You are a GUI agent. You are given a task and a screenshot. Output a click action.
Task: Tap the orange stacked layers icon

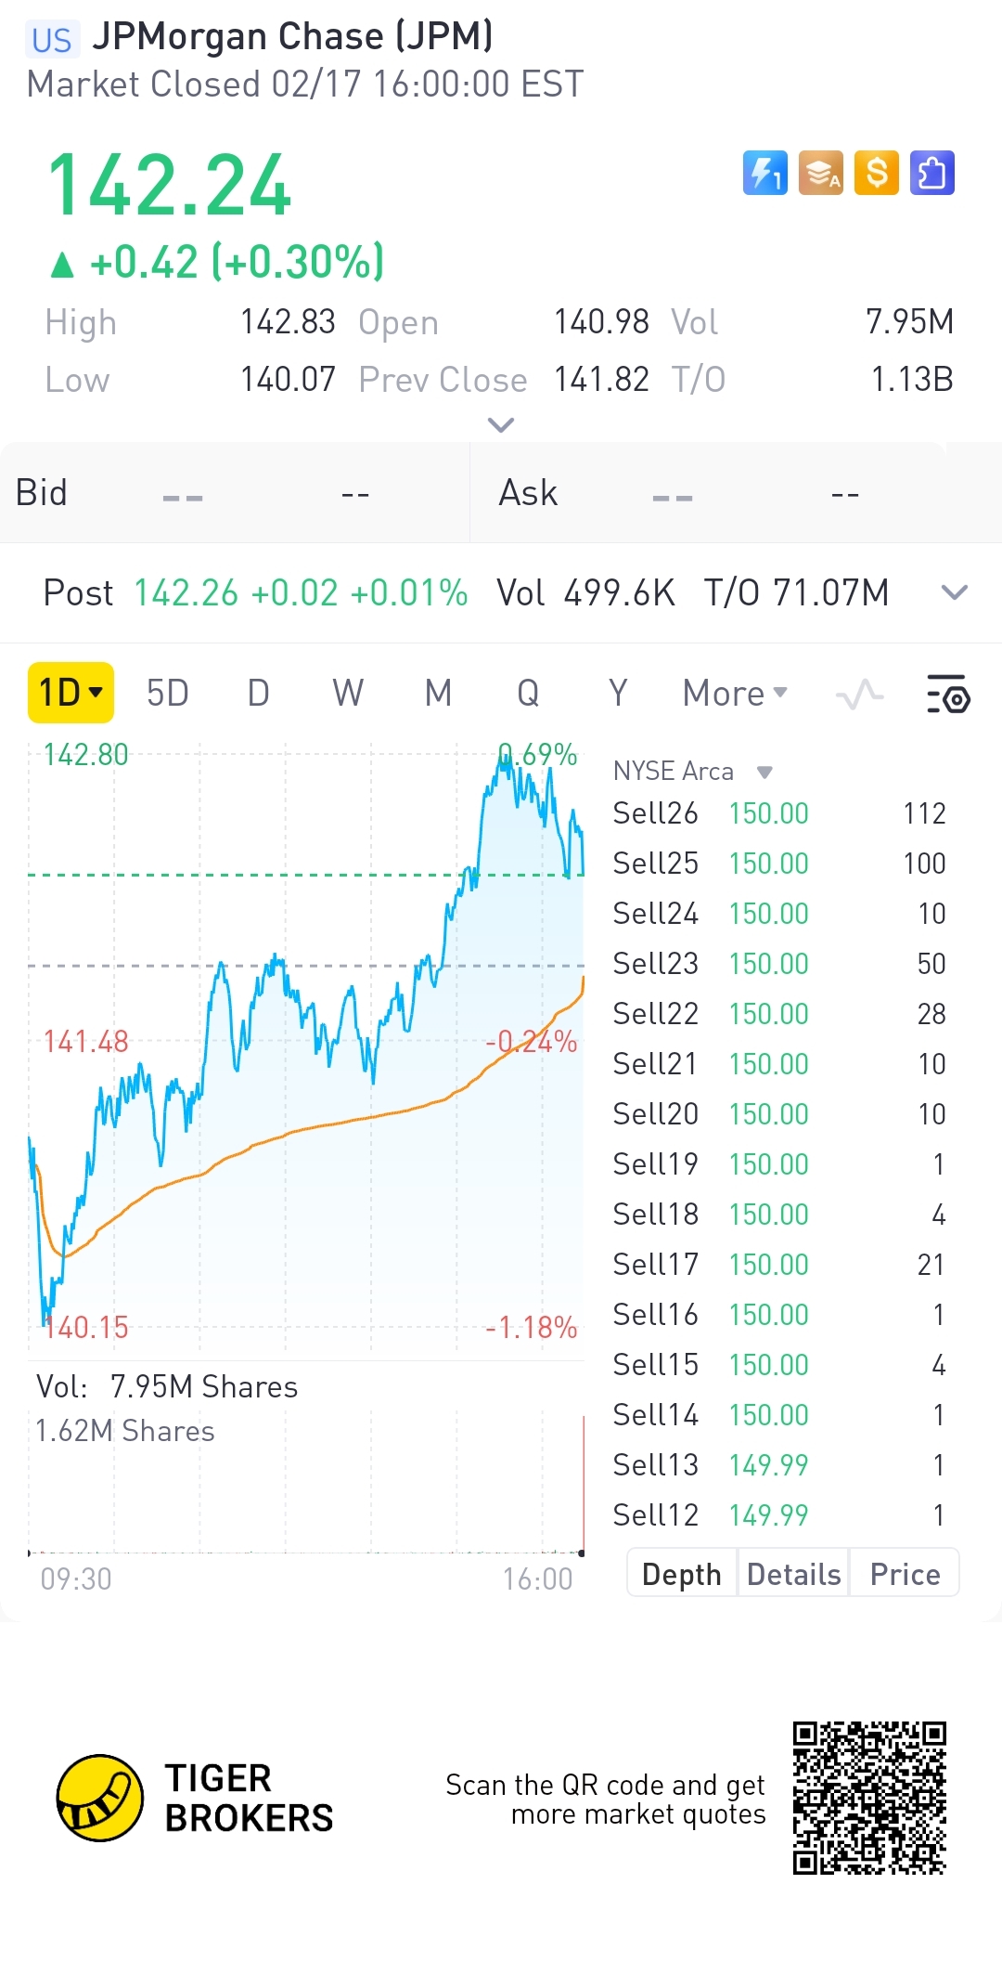click(x=821, y=173)
